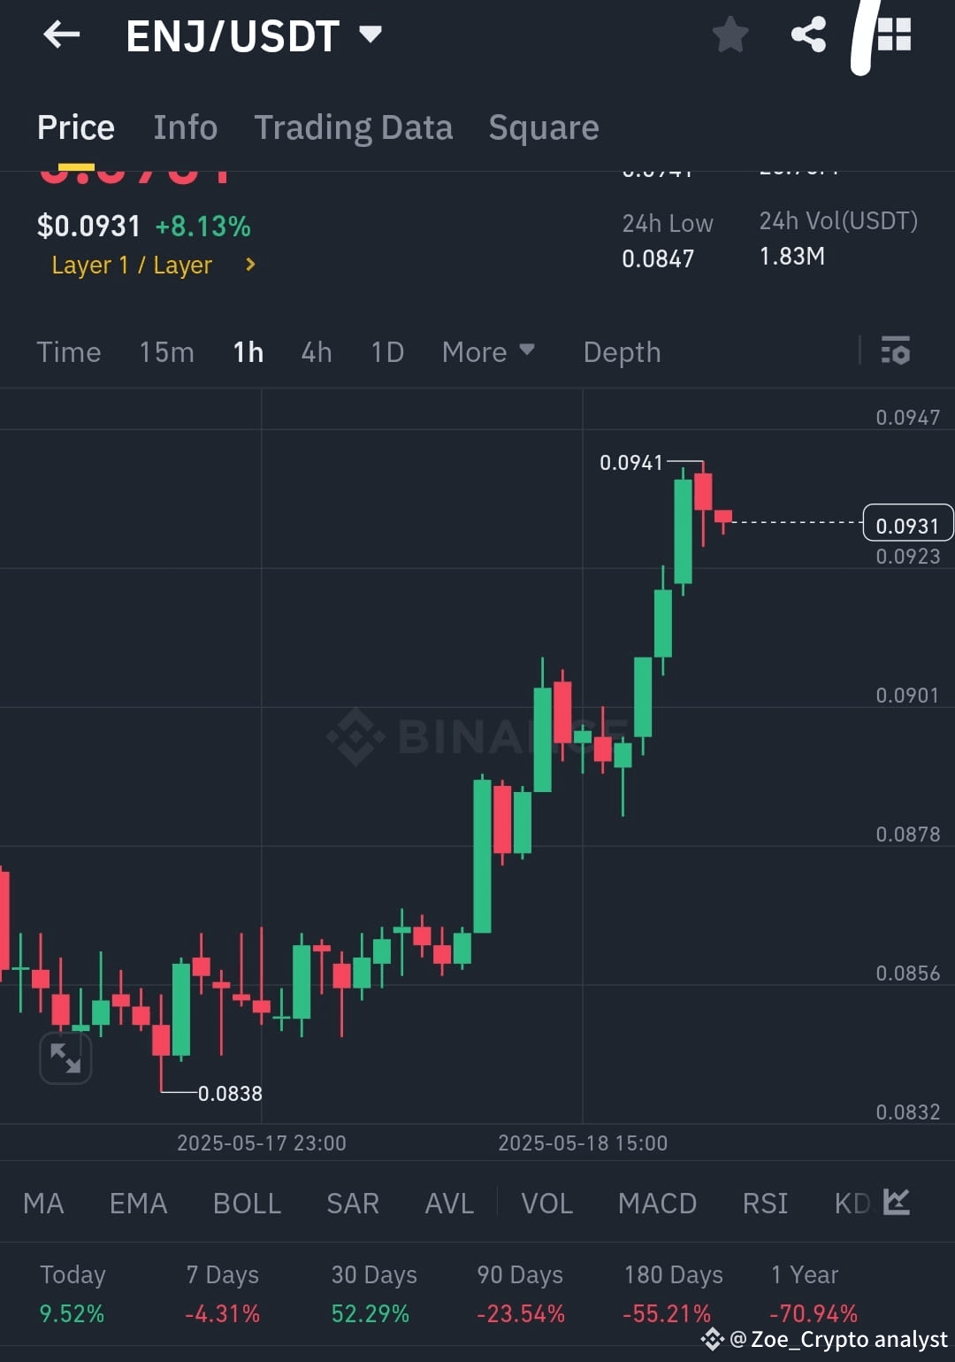Open the Layer 1 category chevron
Screen dimensions: 955x1362
[x=249, y=265]
